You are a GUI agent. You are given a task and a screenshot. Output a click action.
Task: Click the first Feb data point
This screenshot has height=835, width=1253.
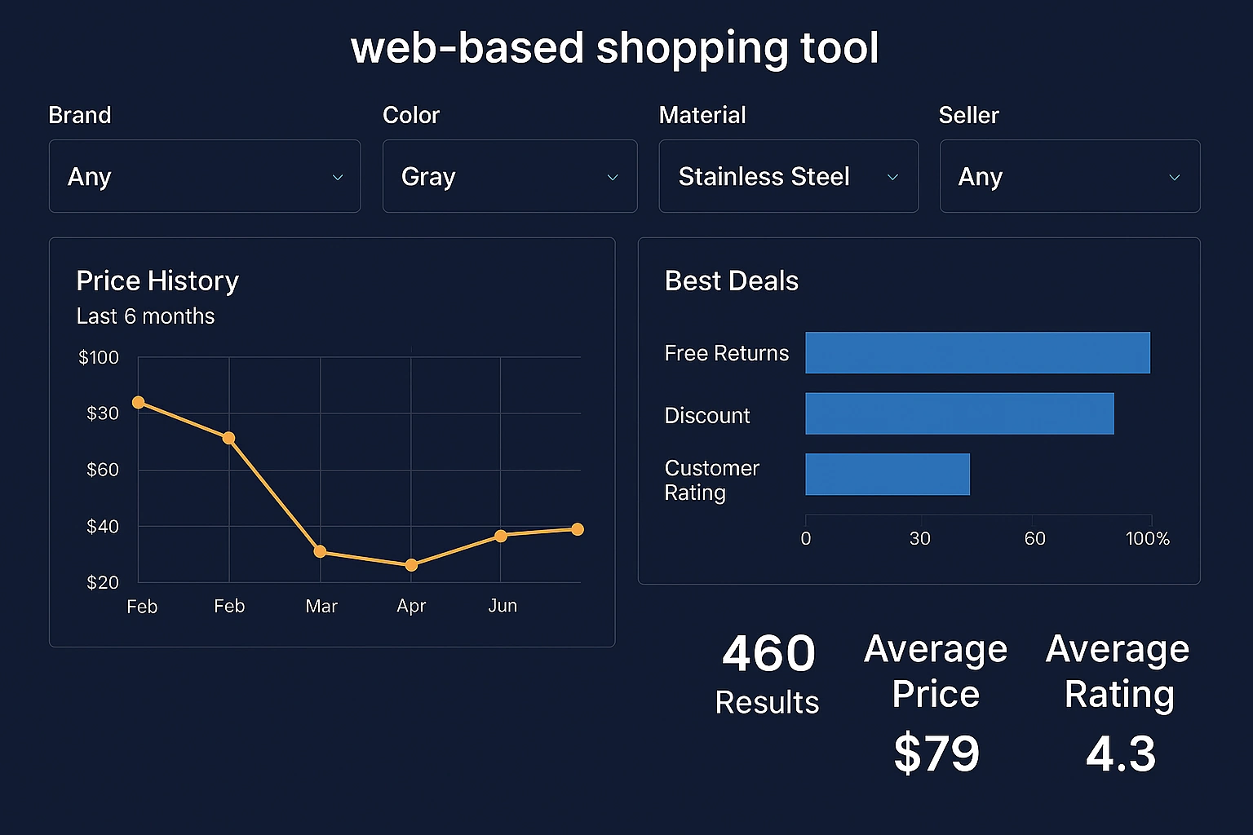pyautogui.click(x=139, y=401)
